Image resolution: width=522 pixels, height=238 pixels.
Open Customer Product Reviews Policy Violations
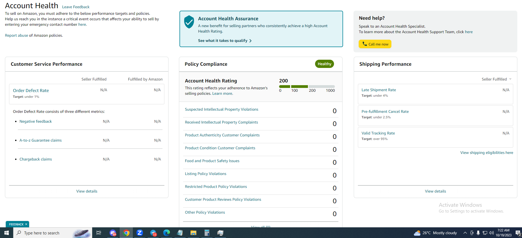(223, 199)
